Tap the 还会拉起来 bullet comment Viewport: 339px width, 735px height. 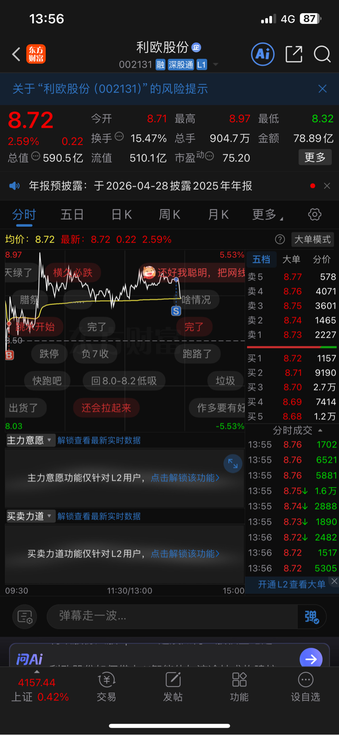[x=106, y=407]
